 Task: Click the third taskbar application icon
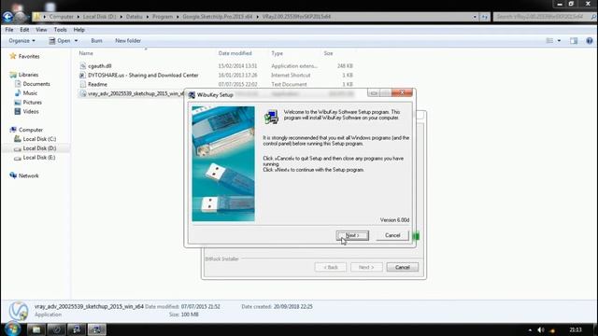click(x=77, y=329)
